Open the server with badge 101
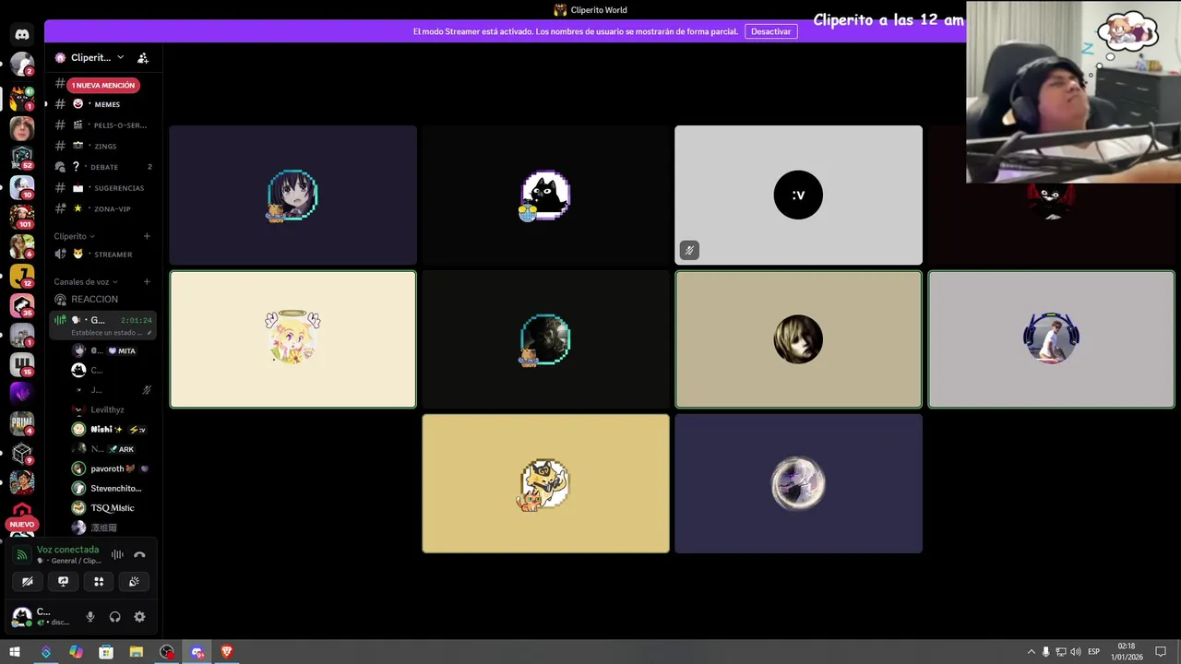Image resolution: width=1181 pixels, height=664 pixels. (22, 217)
